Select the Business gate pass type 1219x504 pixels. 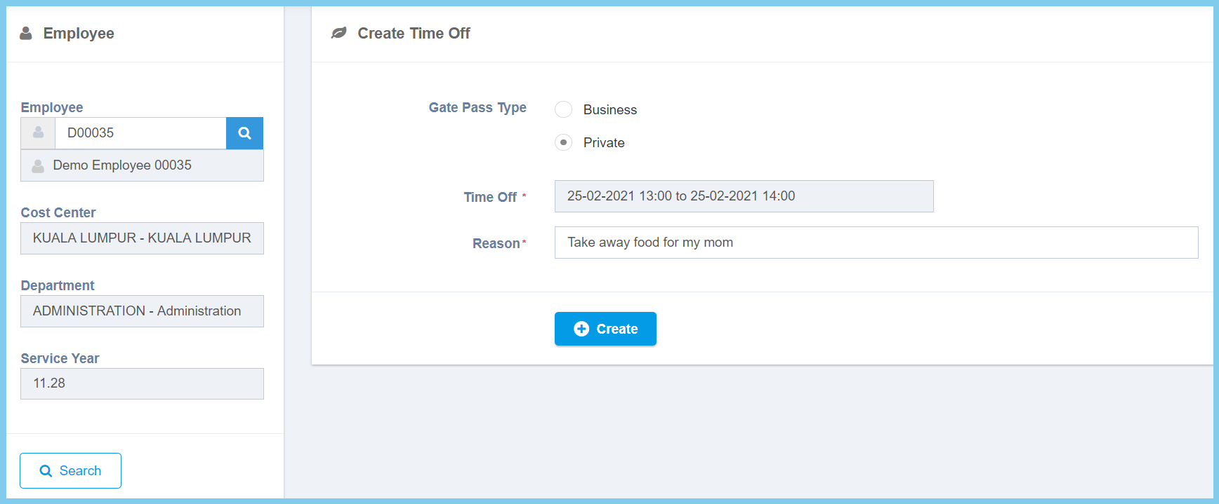[563, 109]
